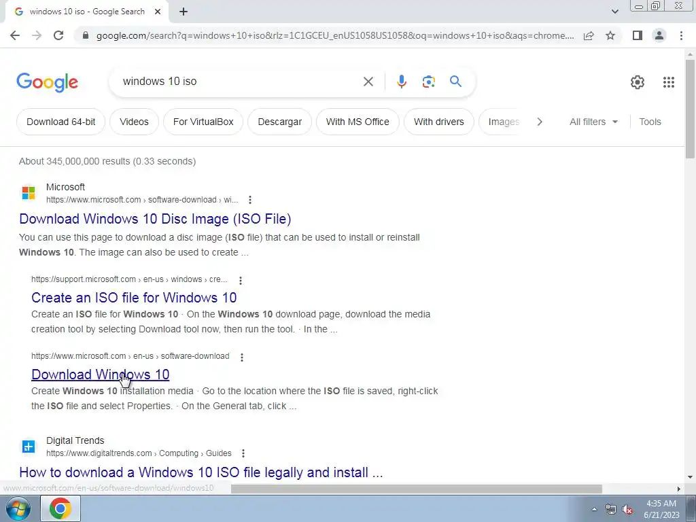The image size is (696, 522).
Task: Click the muted volume tray icon
Action: 627,509
